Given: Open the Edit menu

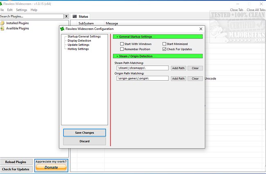Looking at the screenshot, I should coord(10,10).
